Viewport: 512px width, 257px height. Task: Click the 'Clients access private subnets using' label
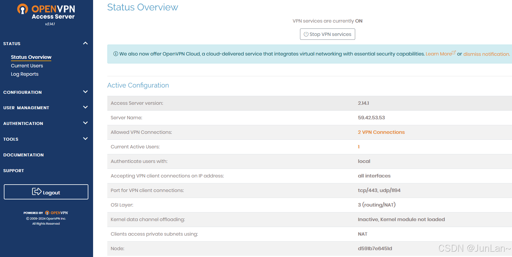click(154, 234)
